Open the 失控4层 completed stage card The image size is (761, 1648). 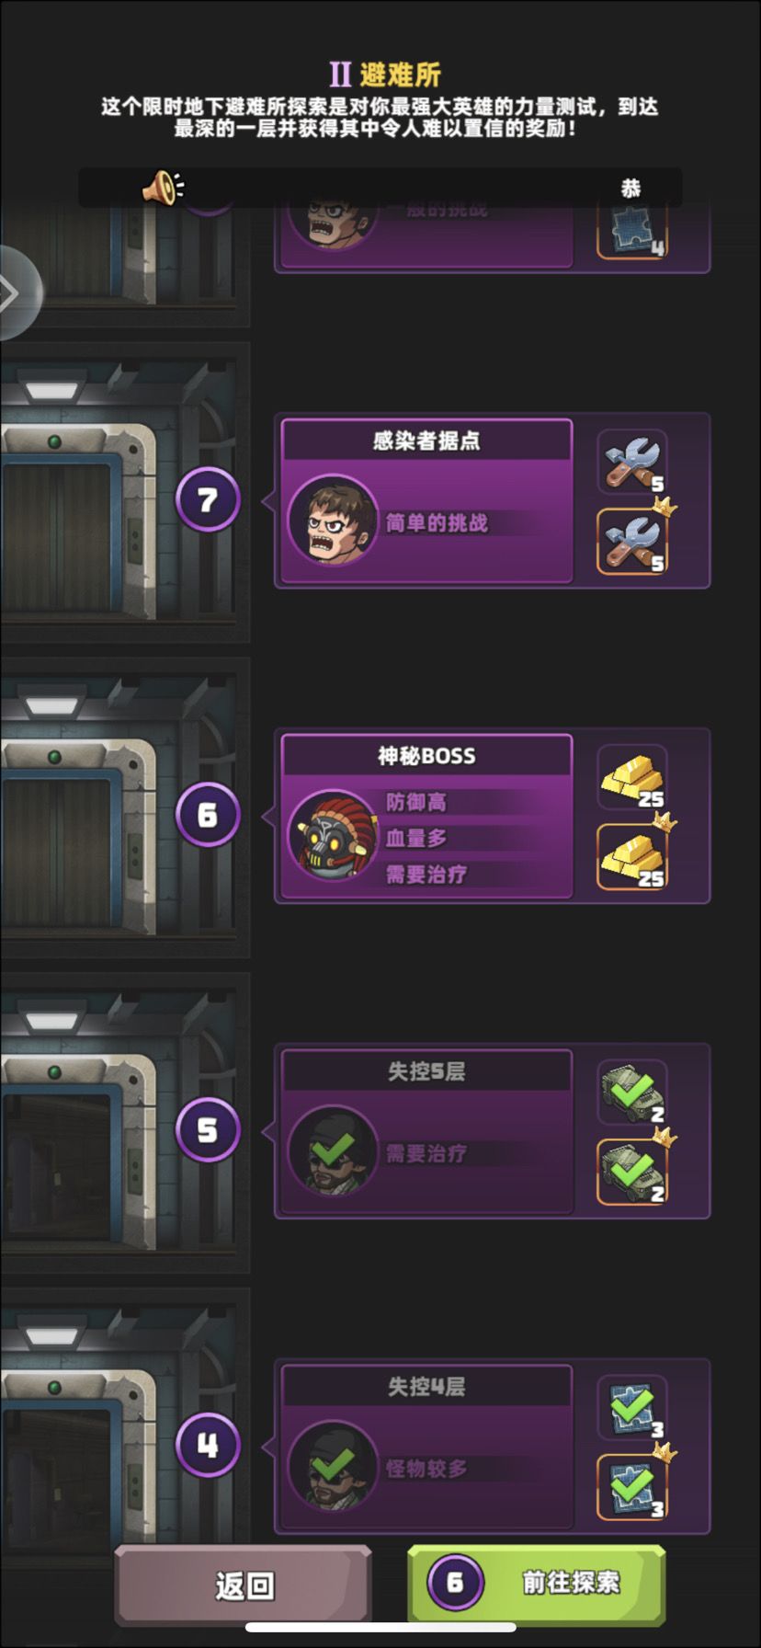(x=426, y=1447)
